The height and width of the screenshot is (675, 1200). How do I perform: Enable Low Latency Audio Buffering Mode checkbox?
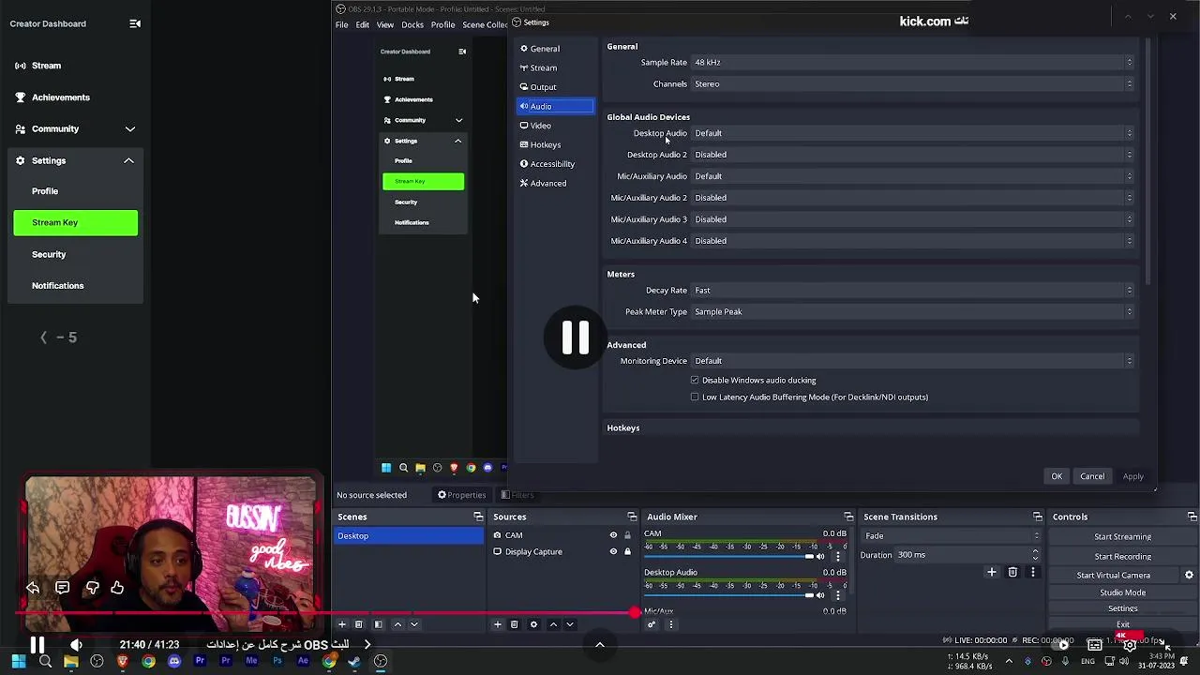click(x=695, y=397)
